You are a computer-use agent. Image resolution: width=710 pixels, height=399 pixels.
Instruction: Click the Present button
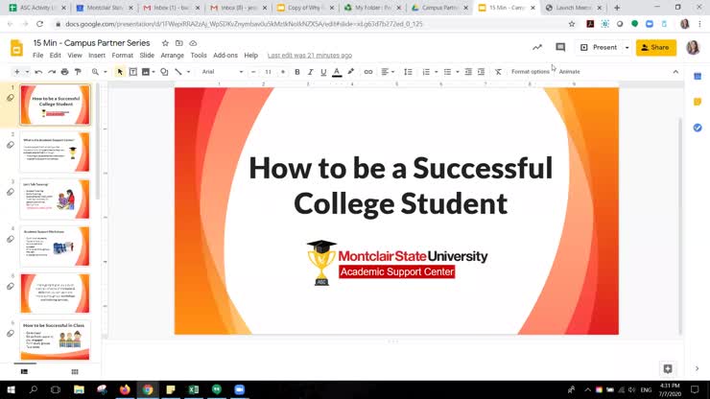599,48
